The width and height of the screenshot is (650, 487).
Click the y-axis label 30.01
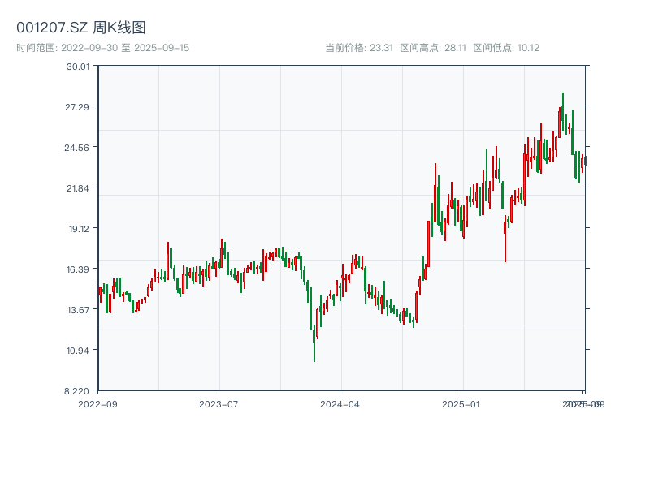coord(78,67)
